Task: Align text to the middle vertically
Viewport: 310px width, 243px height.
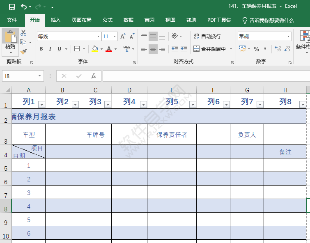Action: coord(153,36)
